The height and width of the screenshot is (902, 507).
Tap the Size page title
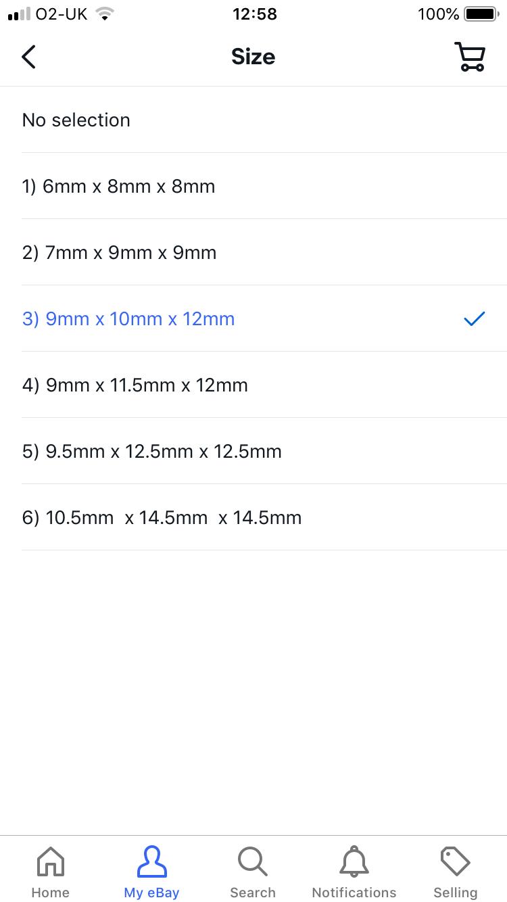click(253, 57)
